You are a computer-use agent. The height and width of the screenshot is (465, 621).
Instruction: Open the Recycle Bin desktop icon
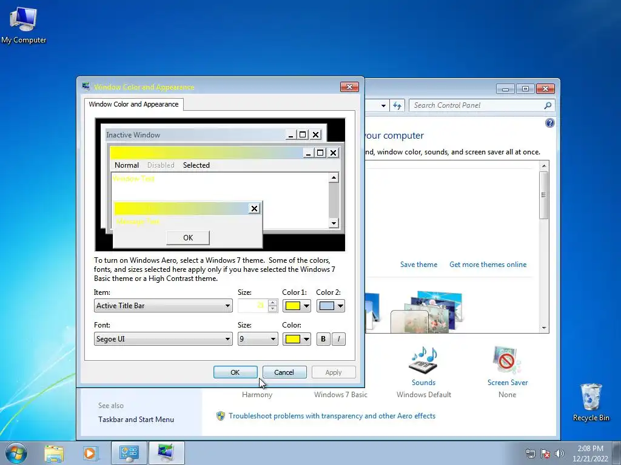[591, 403]
